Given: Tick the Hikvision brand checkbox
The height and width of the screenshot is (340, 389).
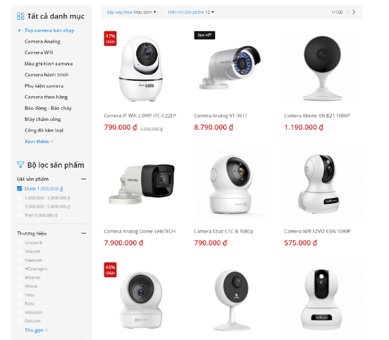Looking at the screenshot, I should click(19, 312).
